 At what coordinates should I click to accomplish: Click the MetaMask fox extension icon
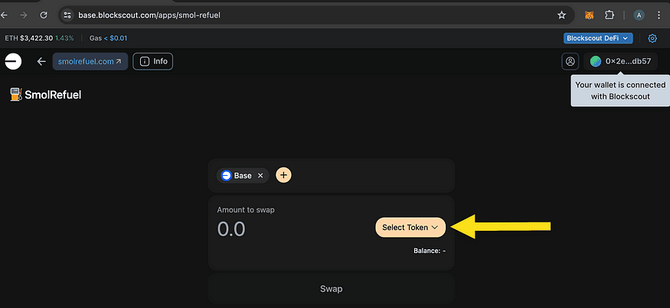point(589,15)
